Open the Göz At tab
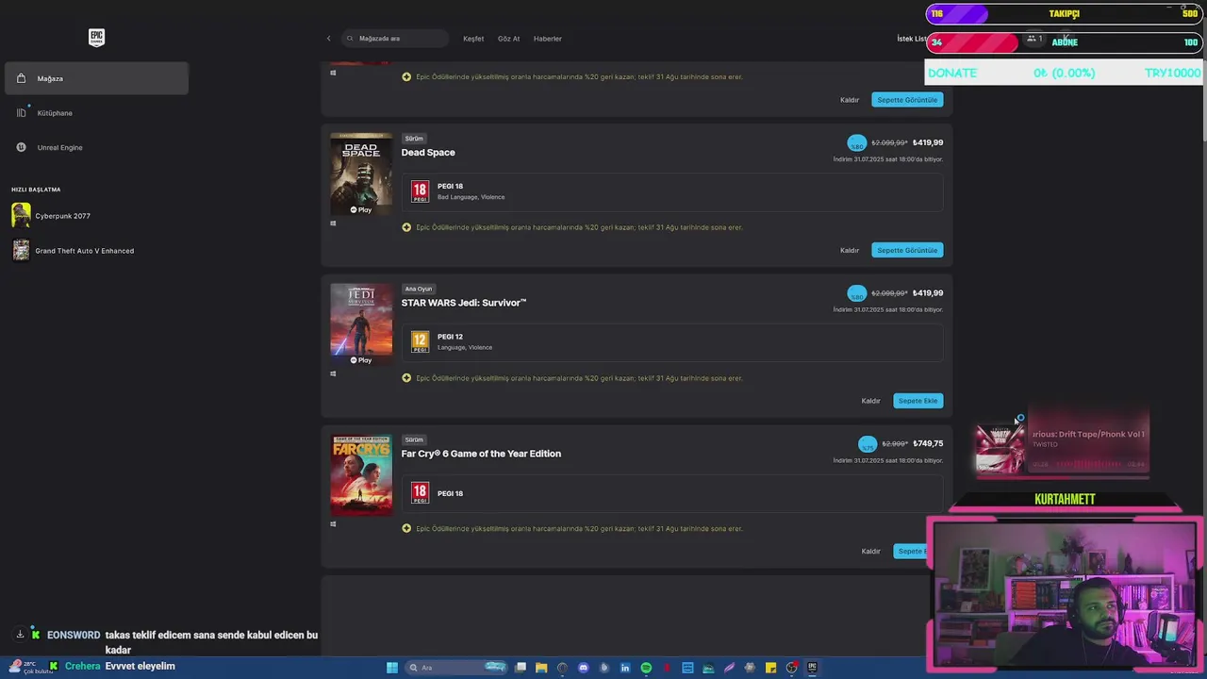The image size is (1207, 679). (509, 39)
